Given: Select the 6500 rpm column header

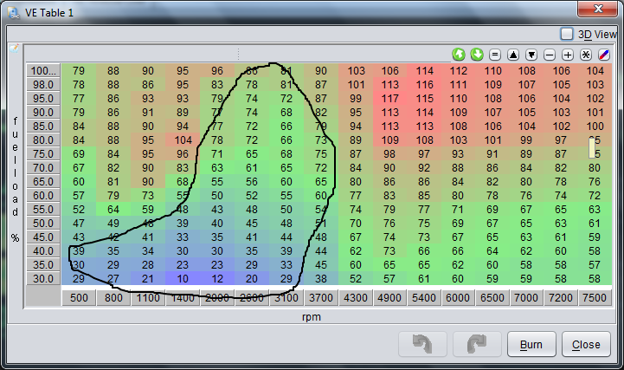Looking at the screenshot, I should (x=492, y=297).
